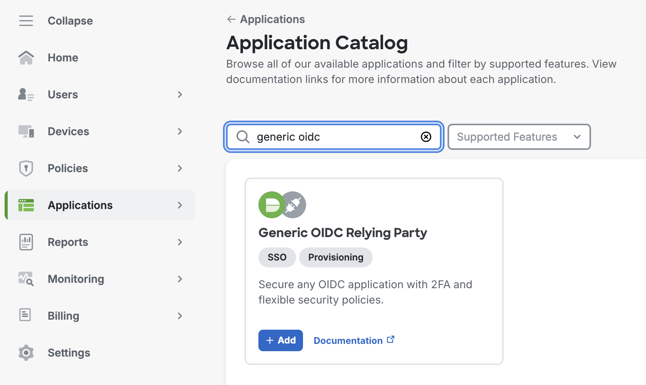646x385 pixels.
Task: Click the Settings gear icon
Action: [x=26, y=353]
